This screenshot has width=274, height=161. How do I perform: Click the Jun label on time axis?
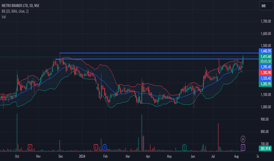point(193,156)
